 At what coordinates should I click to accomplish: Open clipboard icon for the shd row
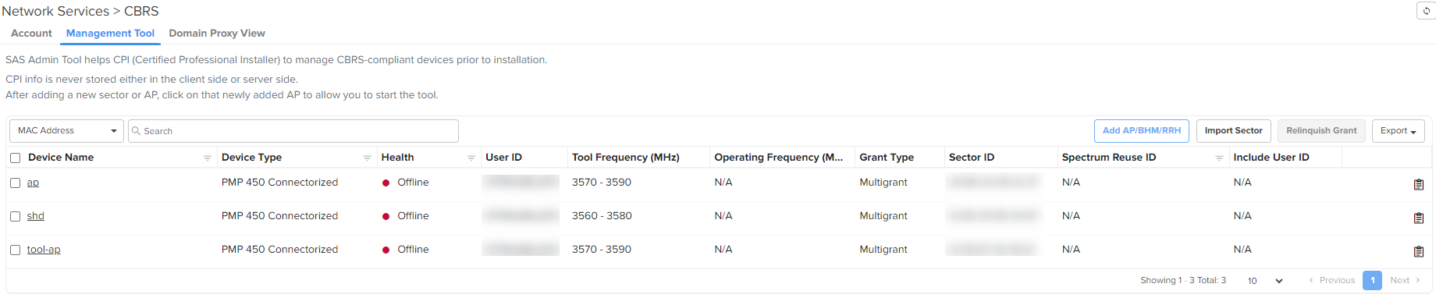(1419, 218)
